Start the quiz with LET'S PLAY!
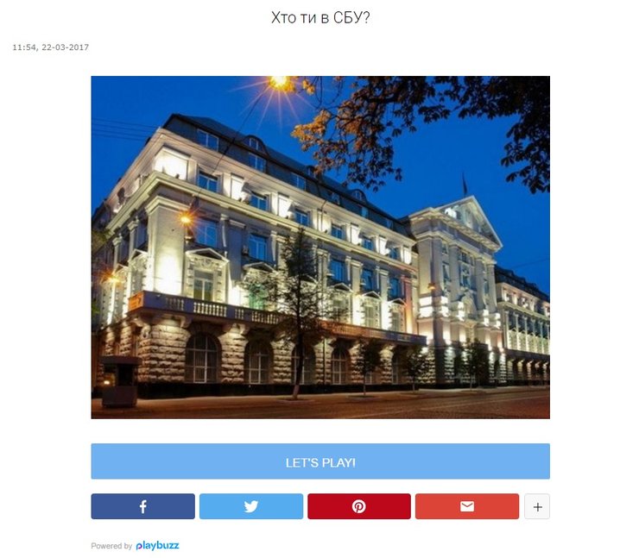This screenshot has height=558, width=639. tap(320, 461)
